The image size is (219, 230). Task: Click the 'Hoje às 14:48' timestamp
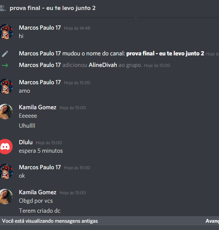click(x=77, y=28)
